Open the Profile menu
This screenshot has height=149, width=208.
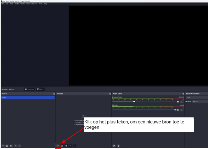coord(23,4)
